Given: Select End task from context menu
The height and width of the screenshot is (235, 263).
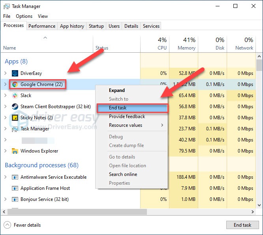Looking at the screenshot, I should pyautogui.click(x=118, y=108).
